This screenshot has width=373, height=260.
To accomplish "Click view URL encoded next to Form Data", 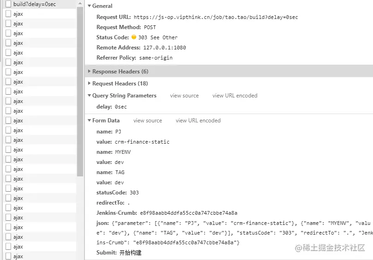I will point(198,121).
